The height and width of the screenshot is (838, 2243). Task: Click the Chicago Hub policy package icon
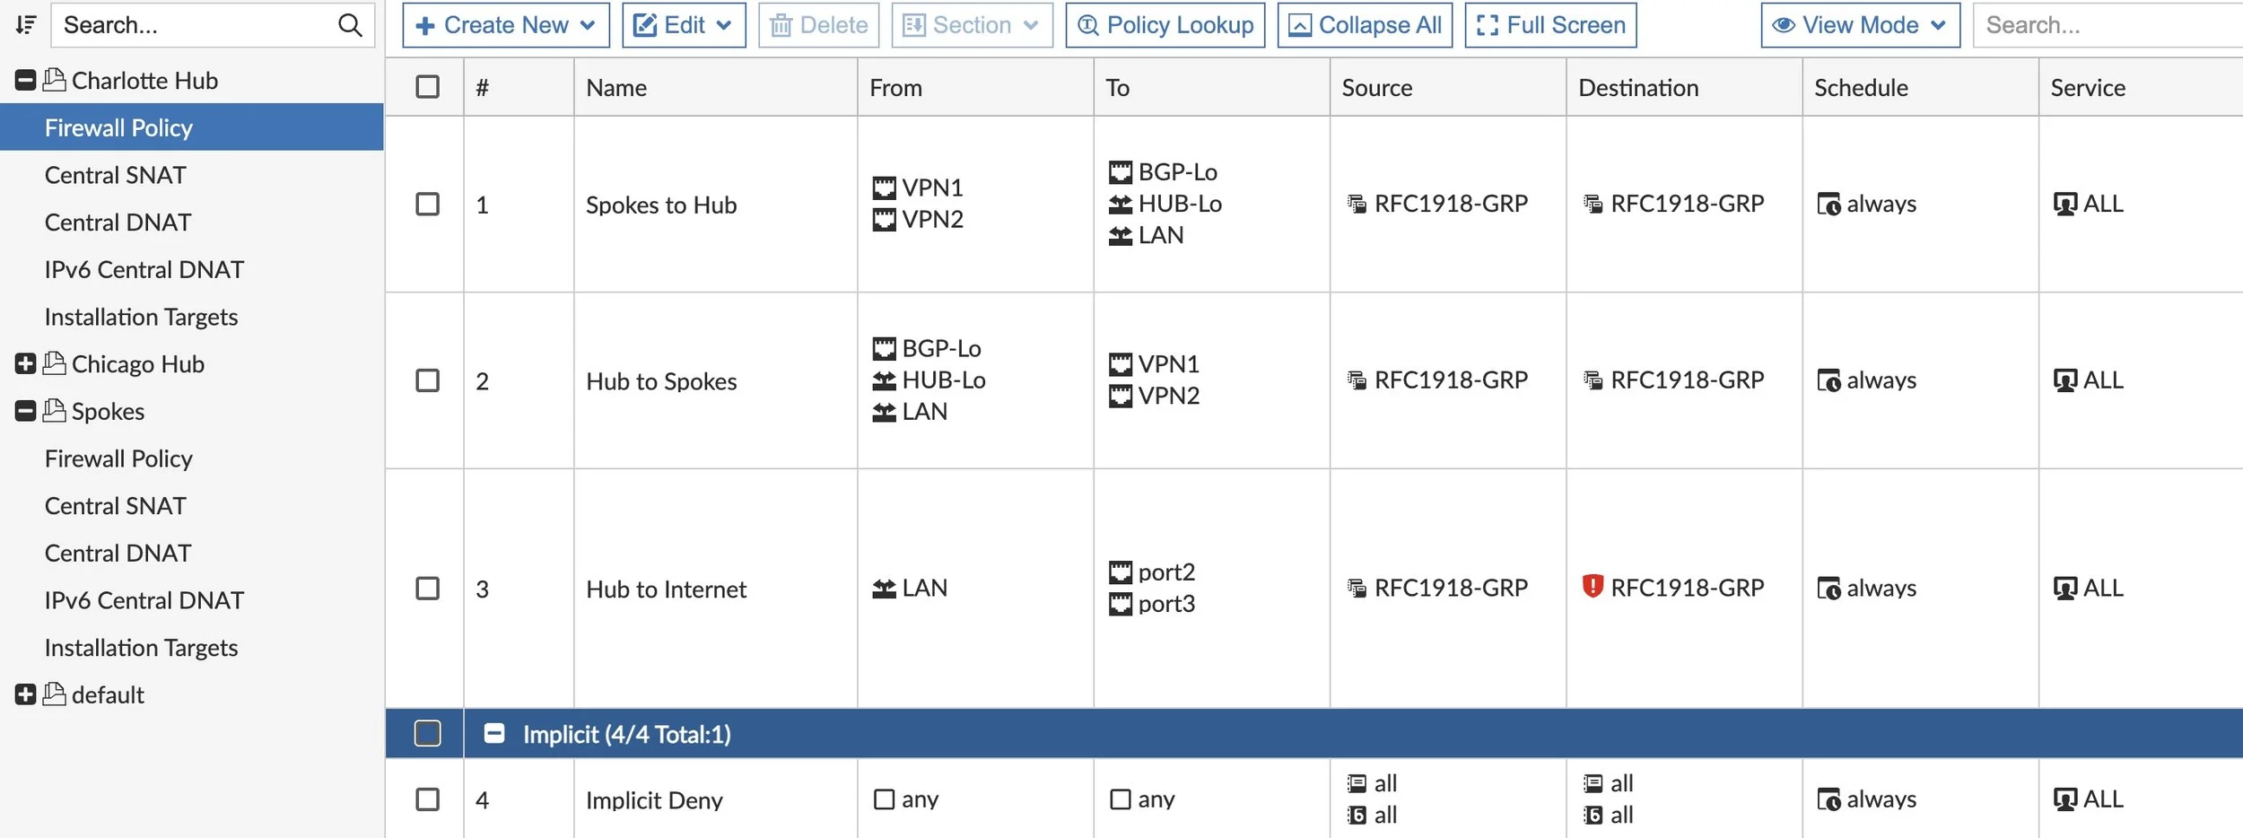click(x=55, y=363)
